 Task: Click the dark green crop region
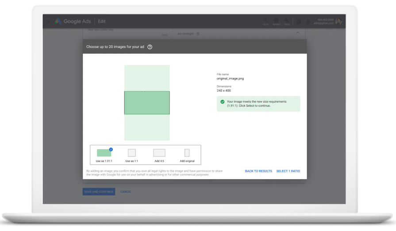tap(147, 103)
